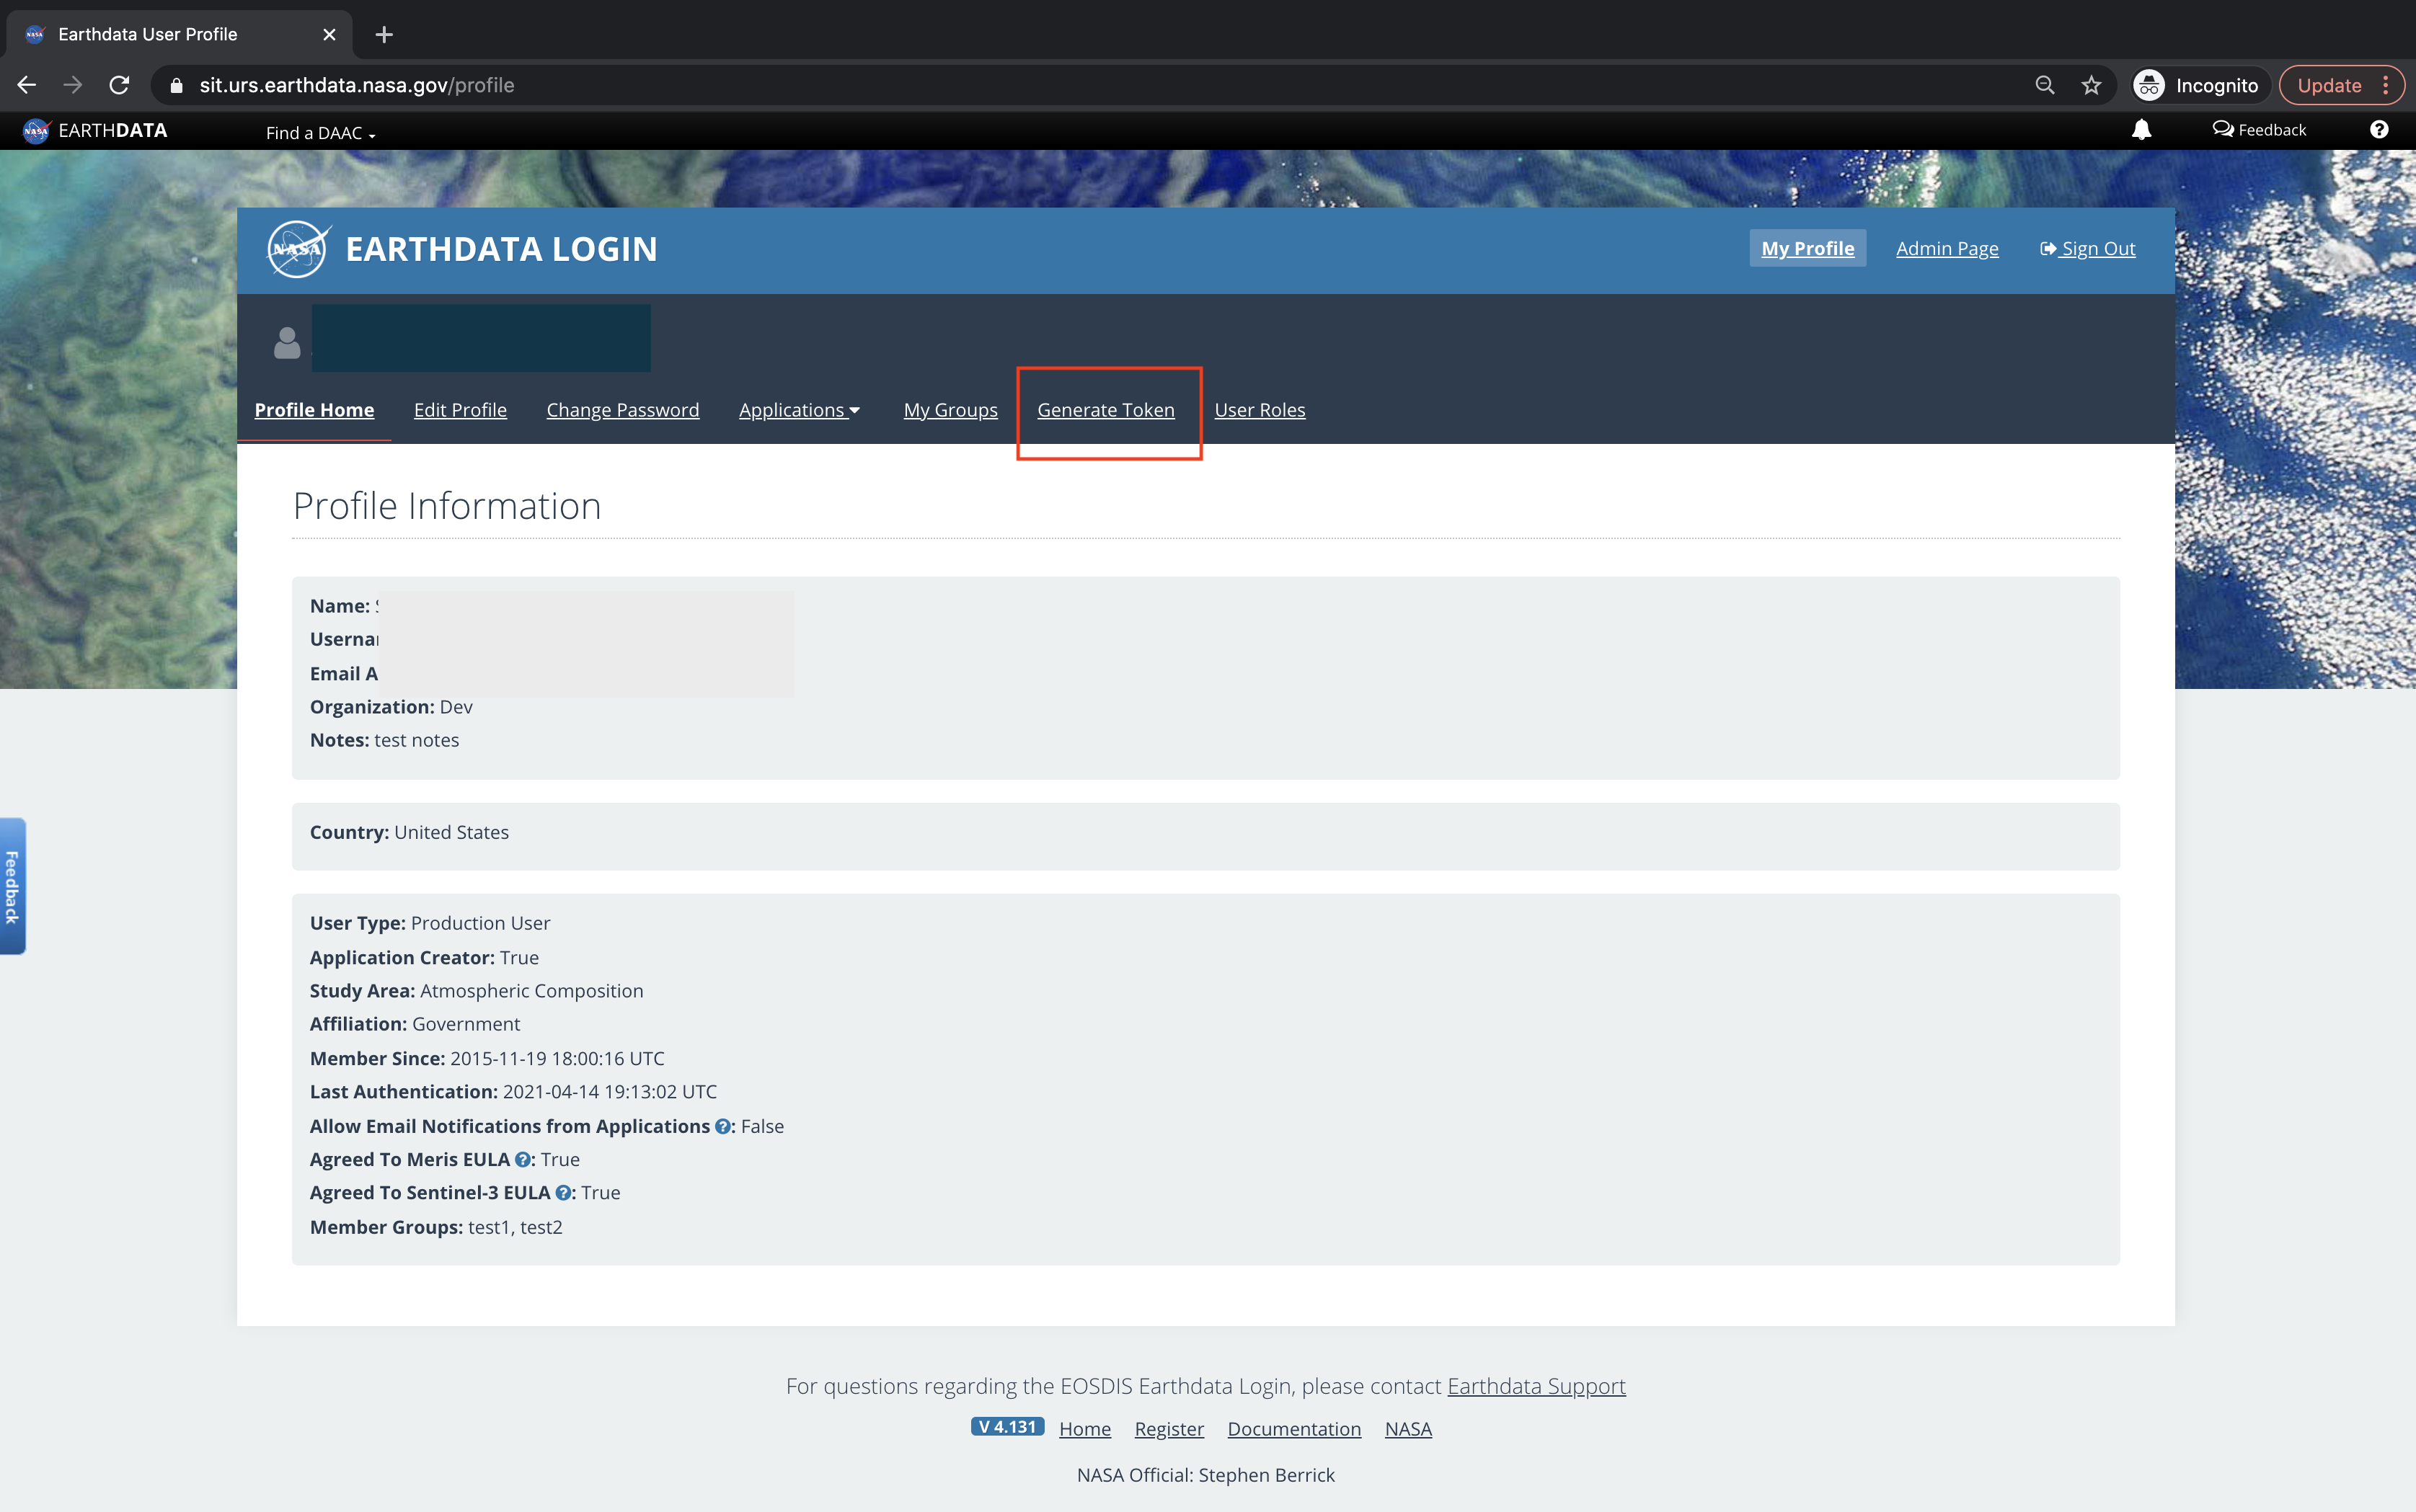Go to Change Password tab
2416x1512 pixels.
[622, 410]
